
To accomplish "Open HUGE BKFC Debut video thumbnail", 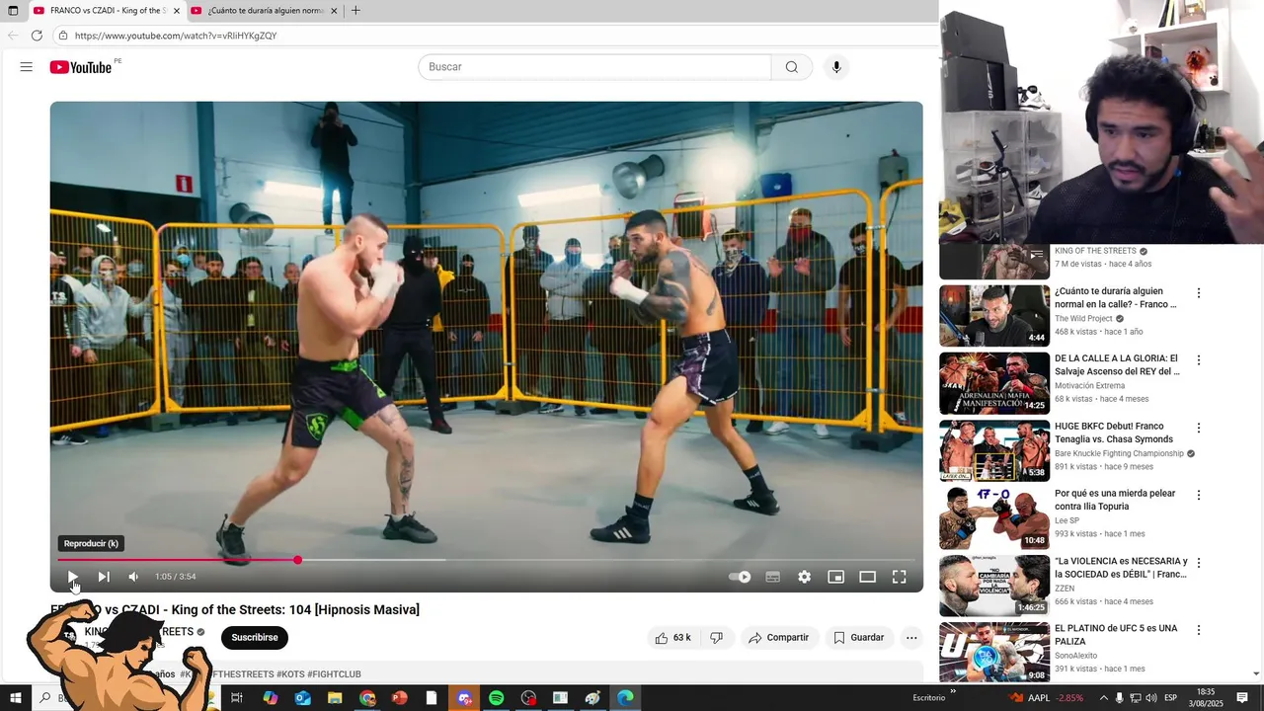I will [x=994, y=450].
